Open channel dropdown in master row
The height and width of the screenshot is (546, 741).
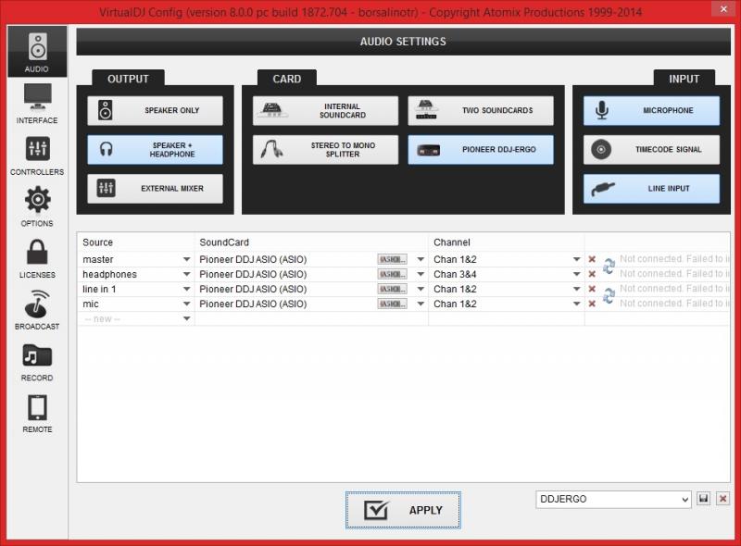point(576,259)
